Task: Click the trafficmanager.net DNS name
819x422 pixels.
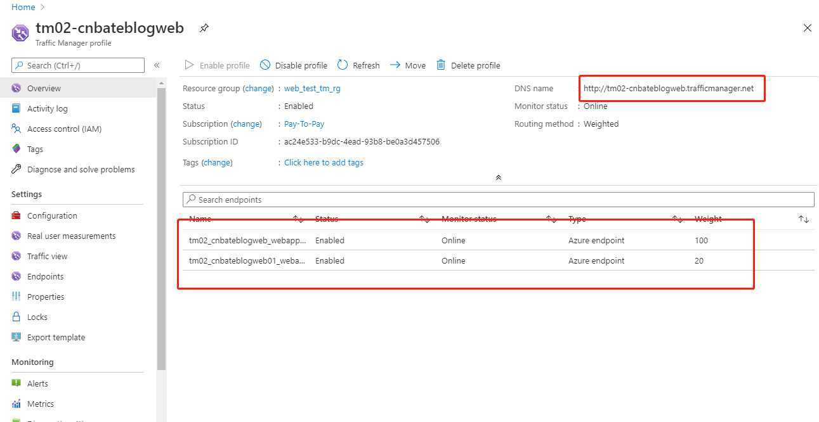Action: pos(669,89)
